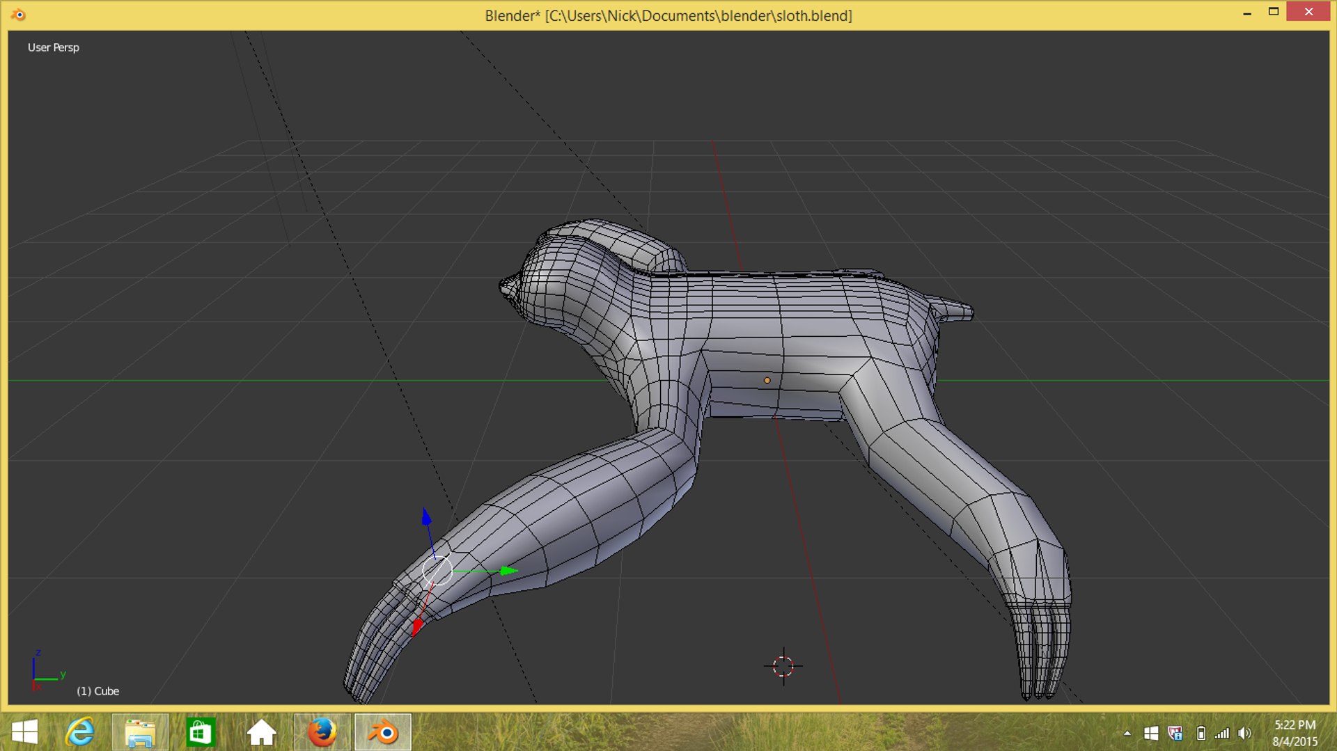This screenshot has width=1337, height=751.
Task: Expand the hidden system tray icons arrow
Action: (1127, 733)
